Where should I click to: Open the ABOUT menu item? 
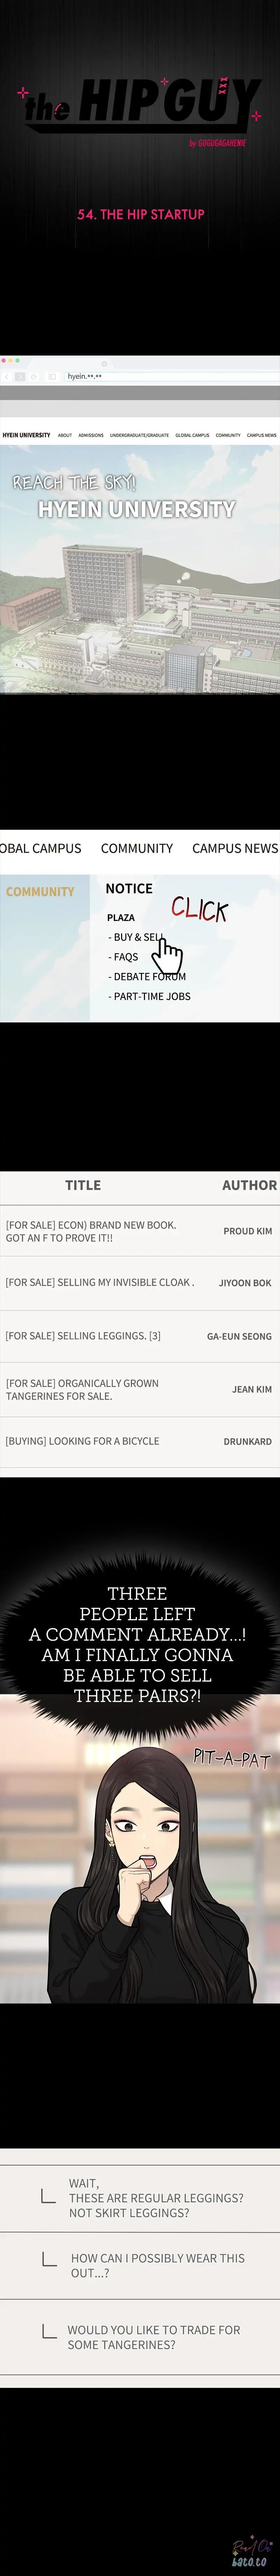coord(65,435)
